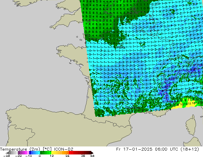
Task: Select the bright yellow swatch at the 12 mark
Action: tap(52, 153)
